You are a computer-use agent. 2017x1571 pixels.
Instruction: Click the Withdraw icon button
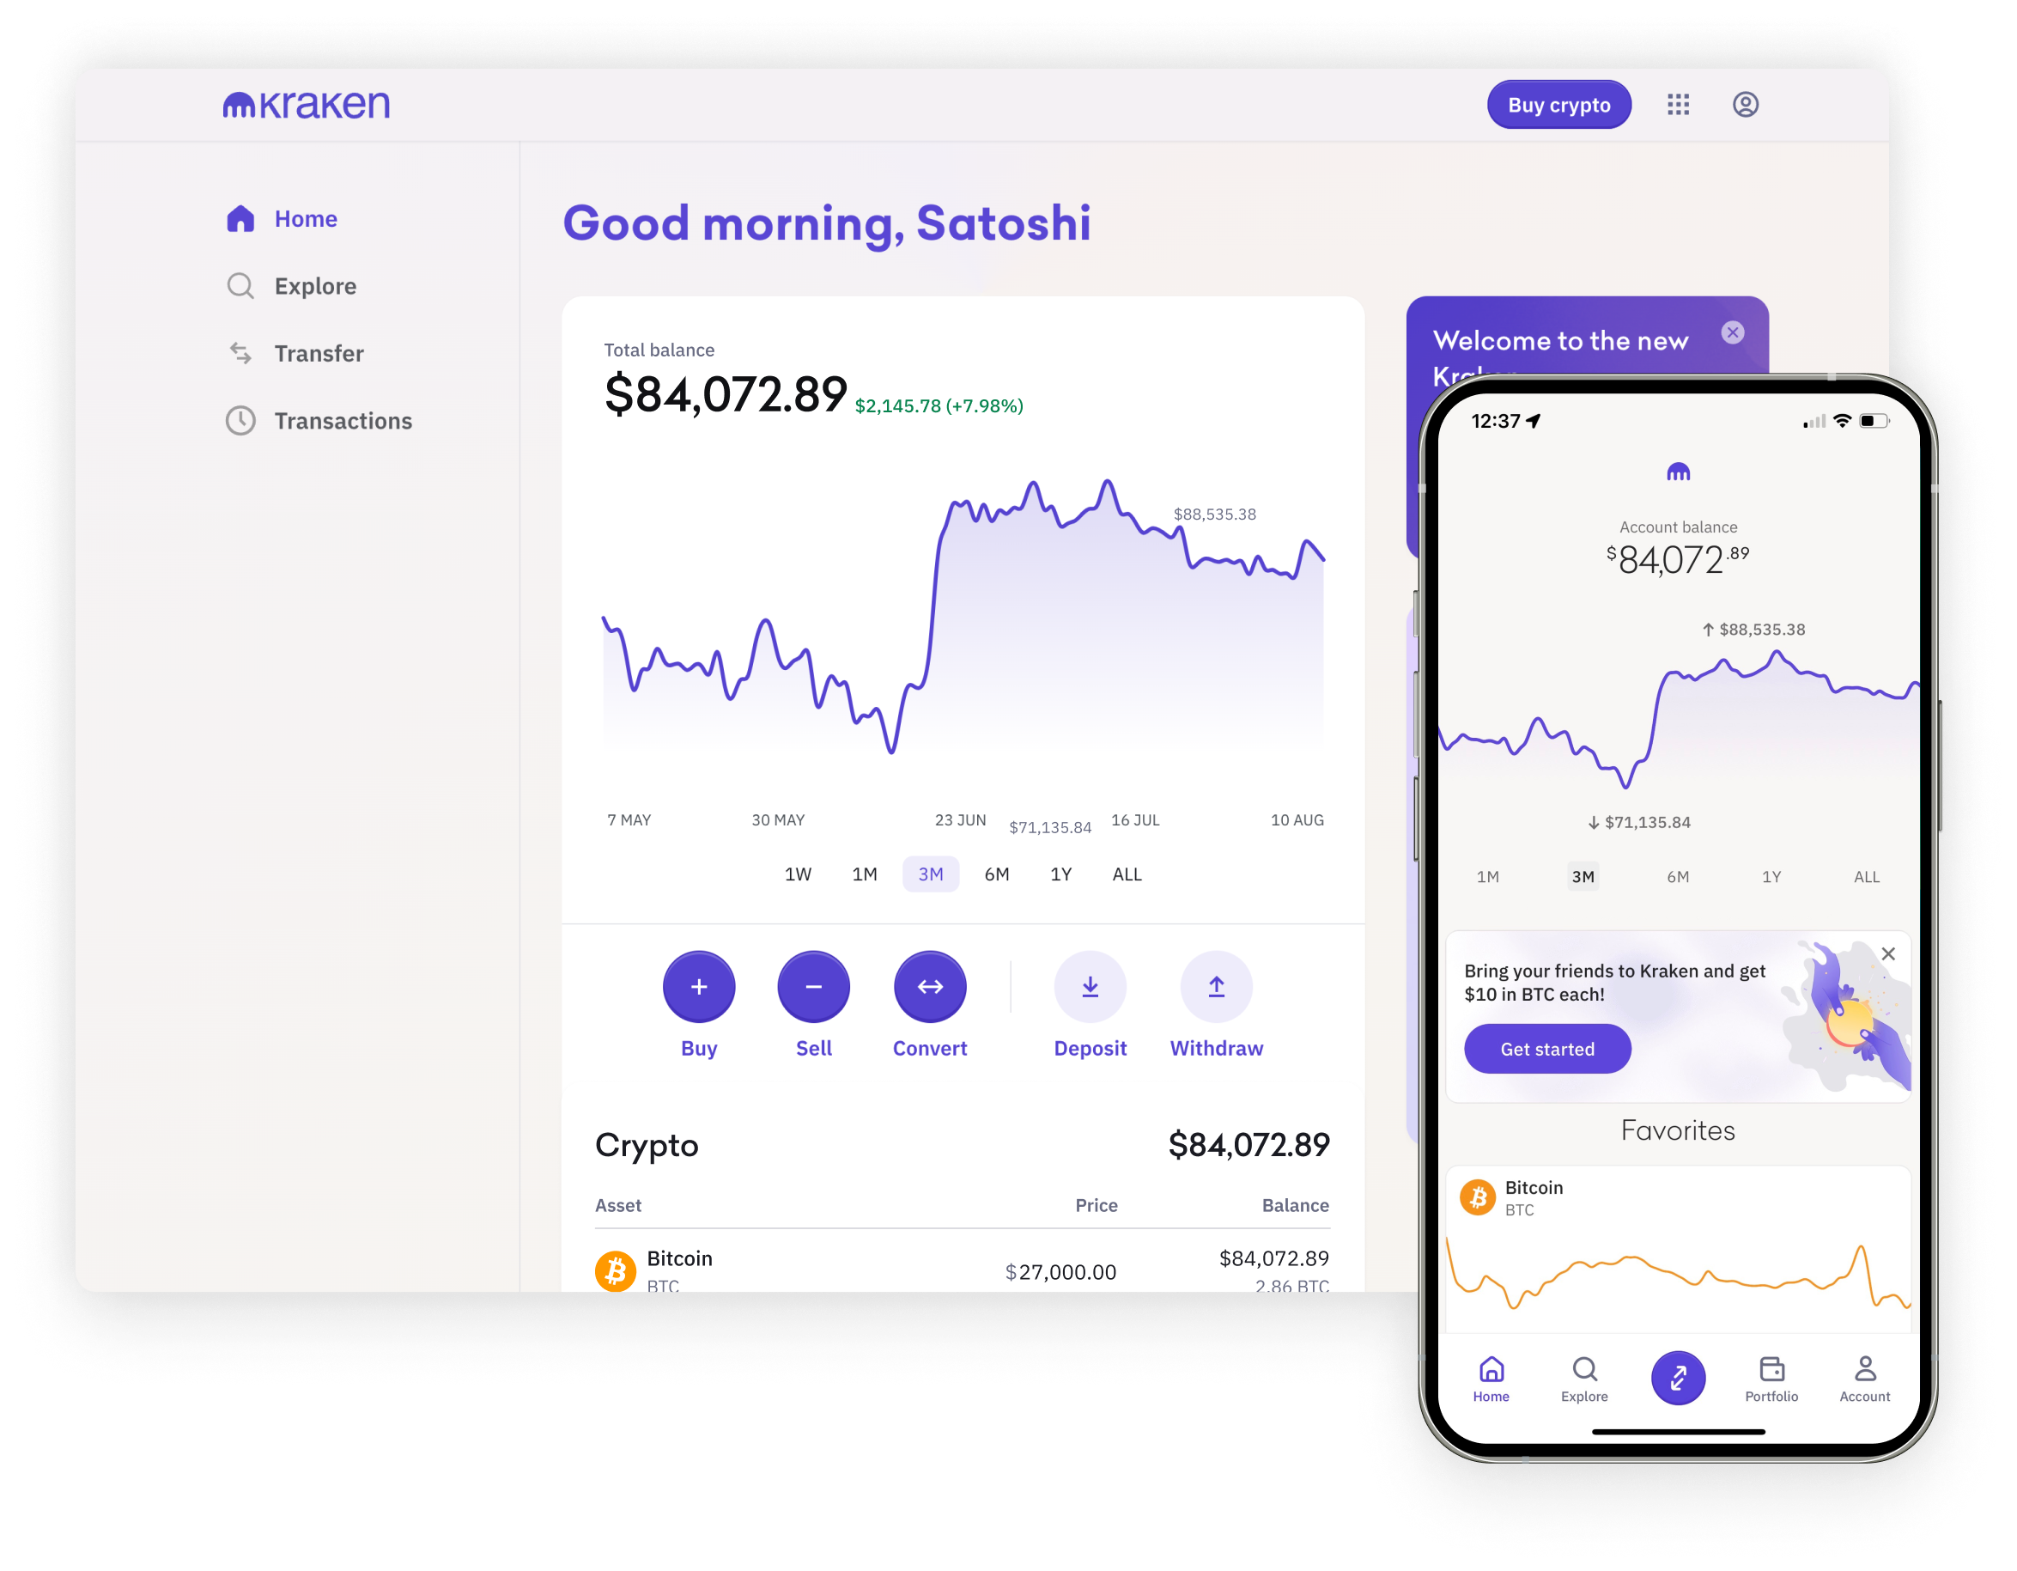point(1217,984)
